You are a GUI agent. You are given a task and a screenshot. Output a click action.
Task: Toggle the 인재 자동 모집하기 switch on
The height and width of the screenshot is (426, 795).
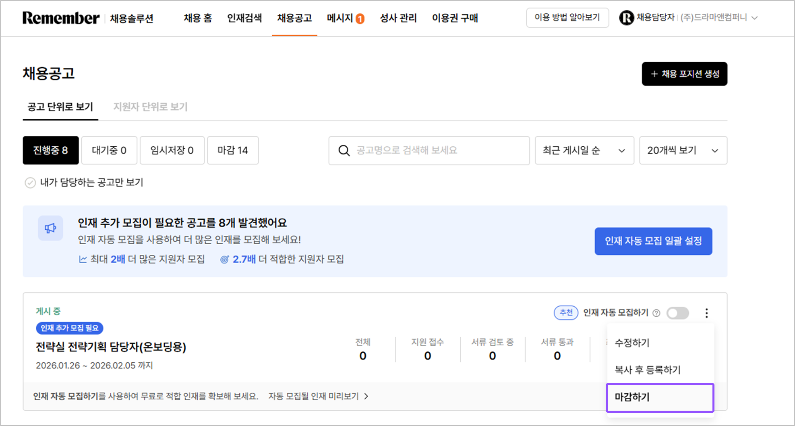pyautogui.click(x=678, y=313)
